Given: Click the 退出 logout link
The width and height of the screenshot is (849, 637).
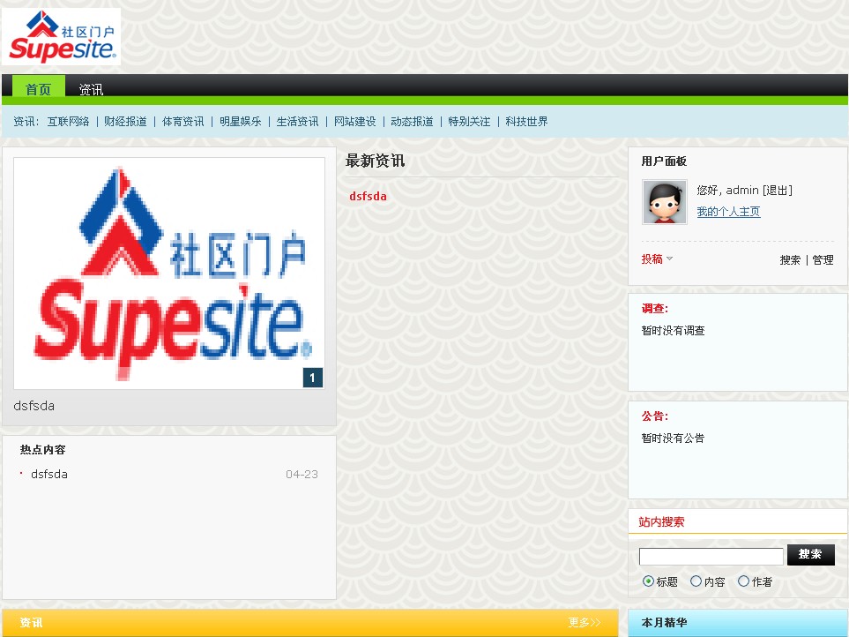Looking at the screenshot, I should pos(778,190).
